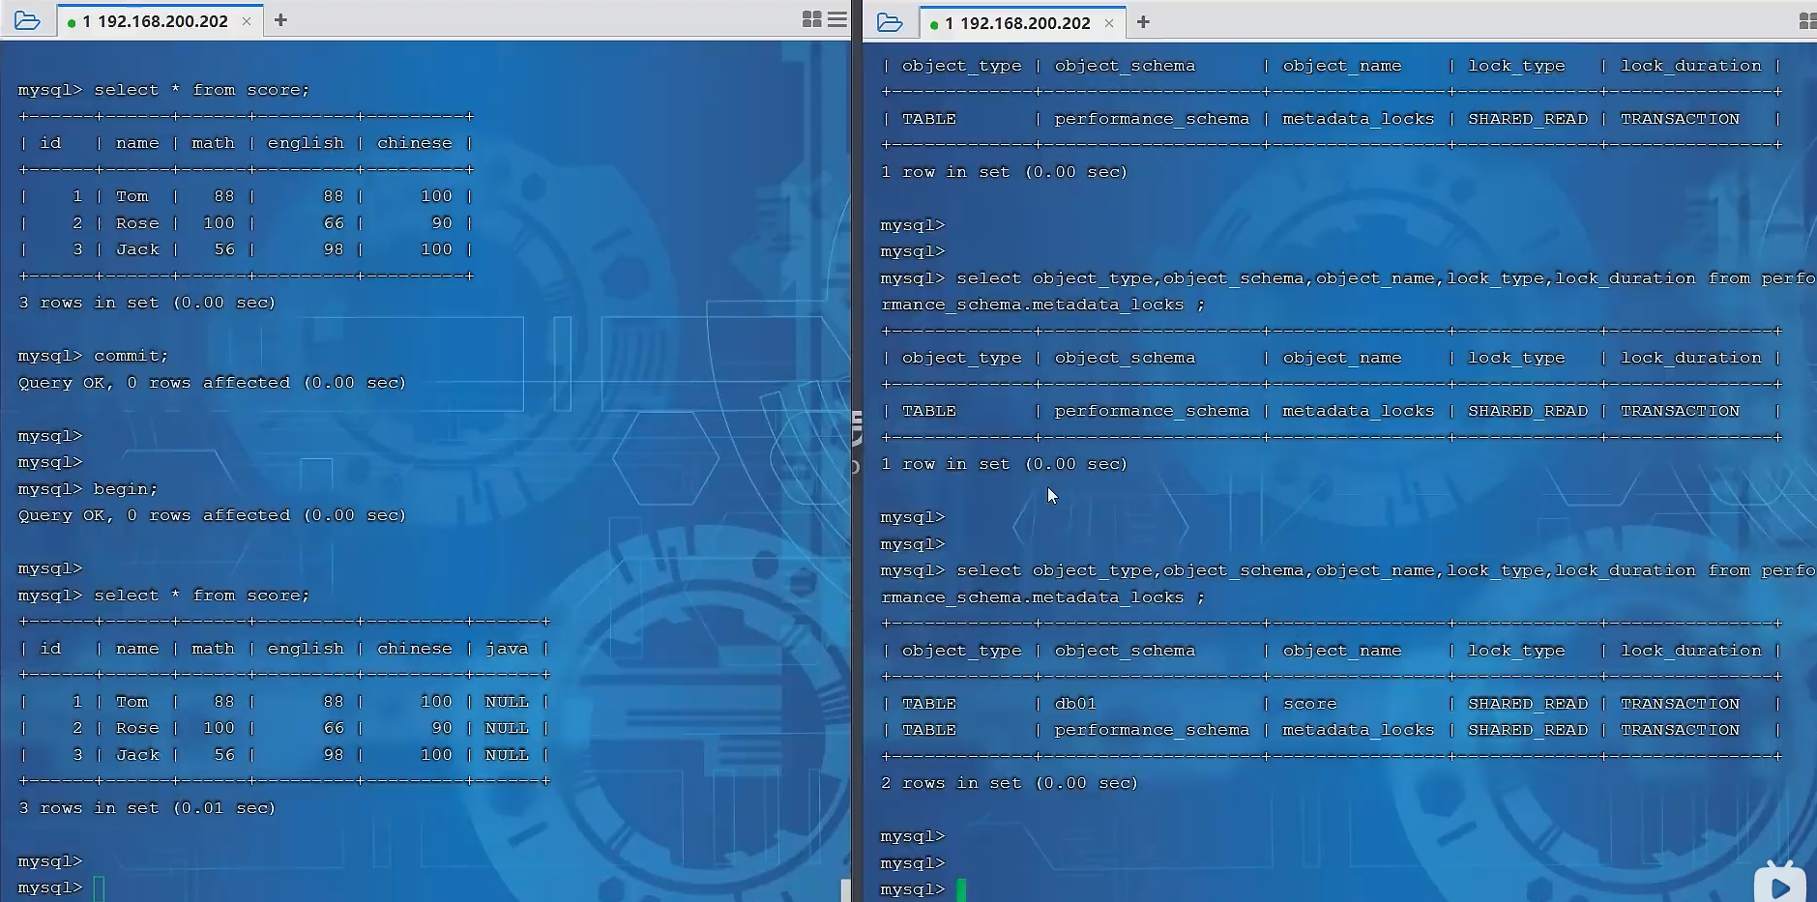
Task: Click the left terminal's active mysql prompt cursor
Action: 99,887
